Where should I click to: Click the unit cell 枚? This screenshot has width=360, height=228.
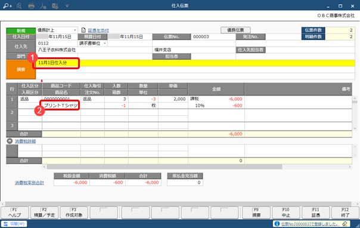[x=143, y=106]
